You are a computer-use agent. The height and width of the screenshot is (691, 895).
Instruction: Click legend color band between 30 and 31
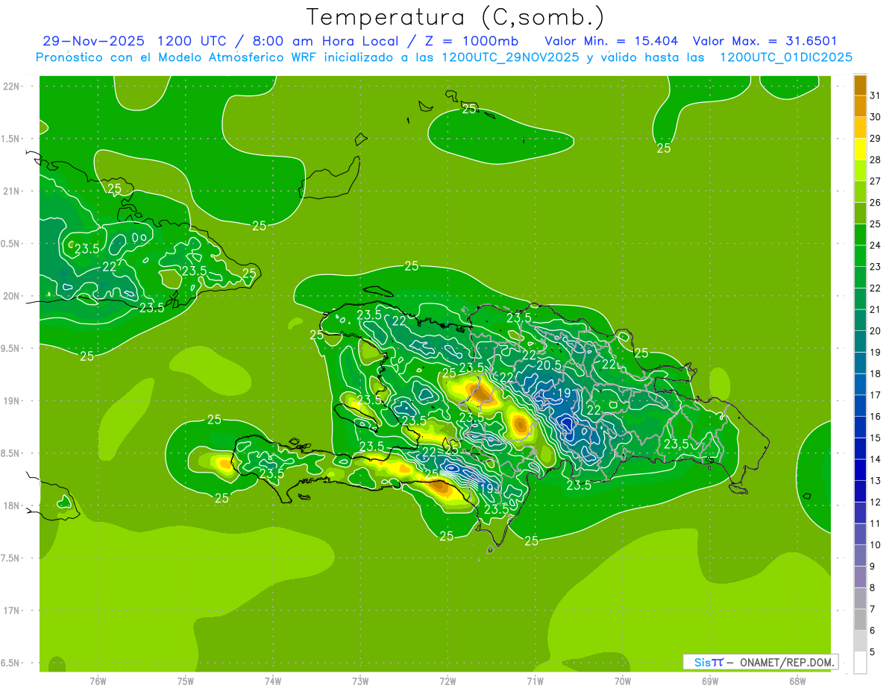tap(860, 107)
